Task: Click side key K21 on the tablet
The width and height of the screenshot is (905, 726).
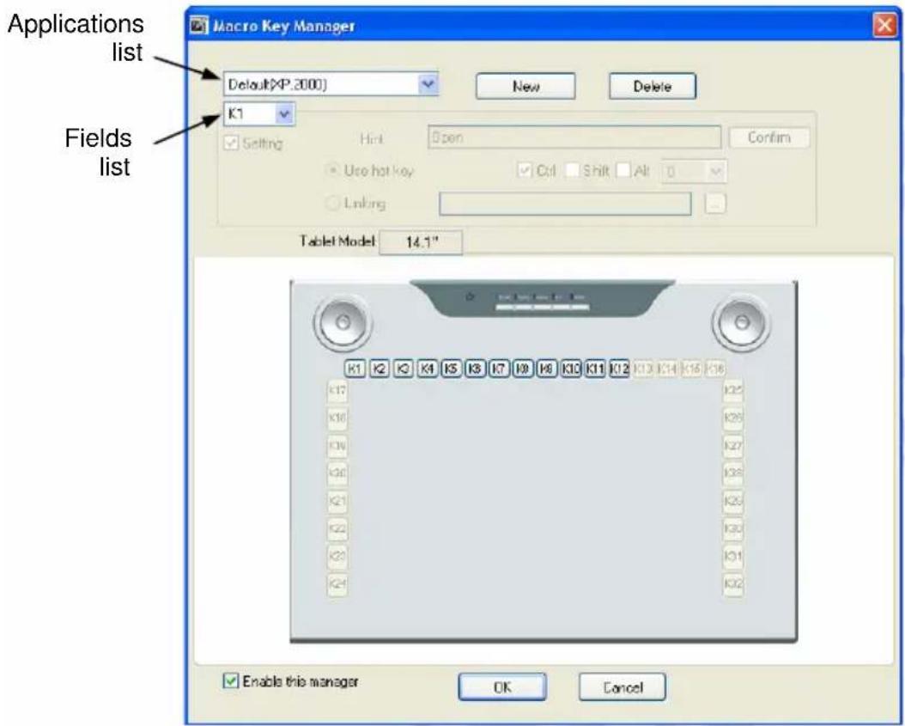Action: click(337, 500)
